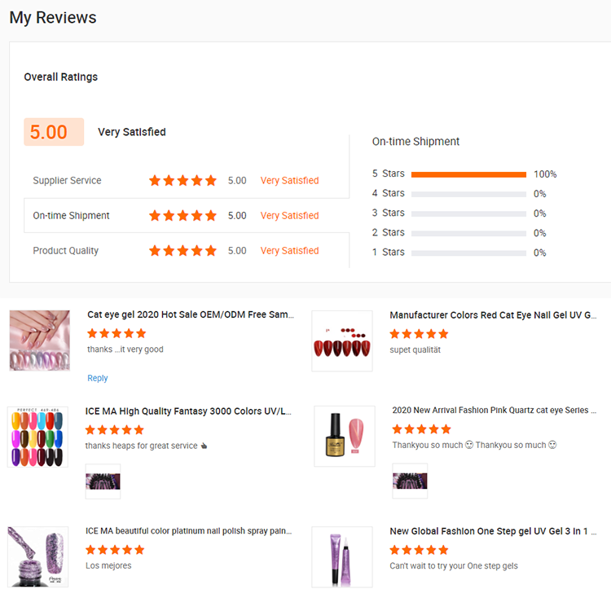Open review photo under 'Thankyou so much' review

point(410,481)
